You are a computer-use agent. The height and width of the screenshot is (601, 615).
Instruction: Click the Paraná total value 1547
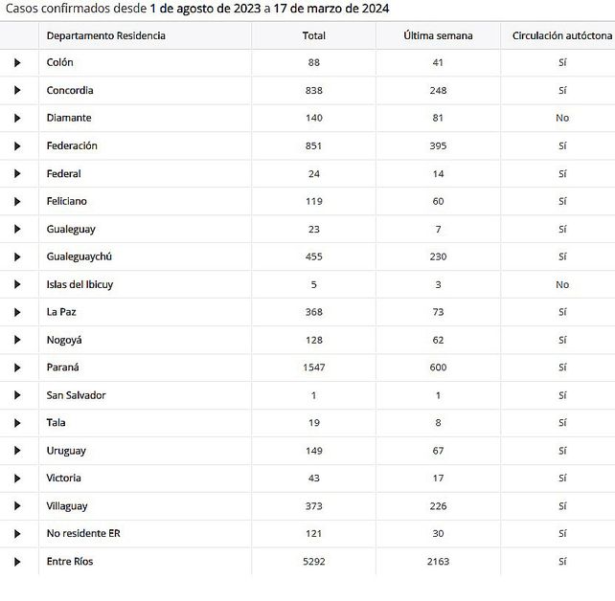pos(313,367)
